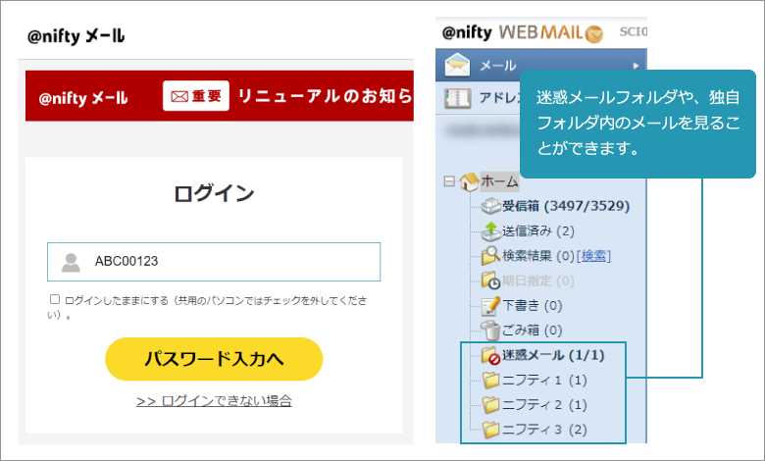Click the 検索結果 magnifier folder icon
Screen dimensions: 765x461
tap(490, 256)
